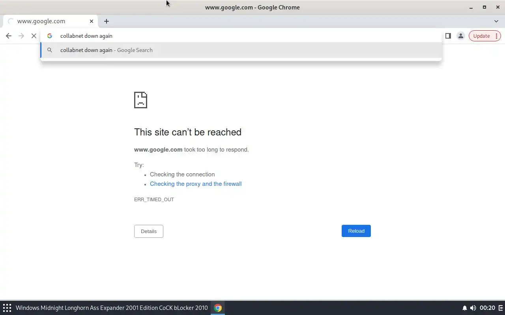The height and width of the screenshot is (315, 505).
Task: Click 'www.google.com took too long' message
Action: [x=191, y=150]
